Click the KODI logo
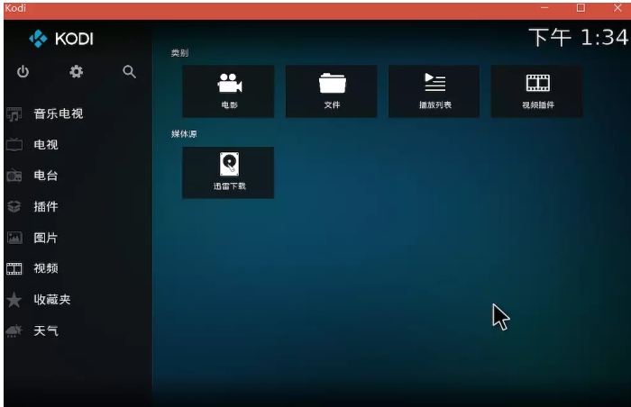 pos(61,39)
